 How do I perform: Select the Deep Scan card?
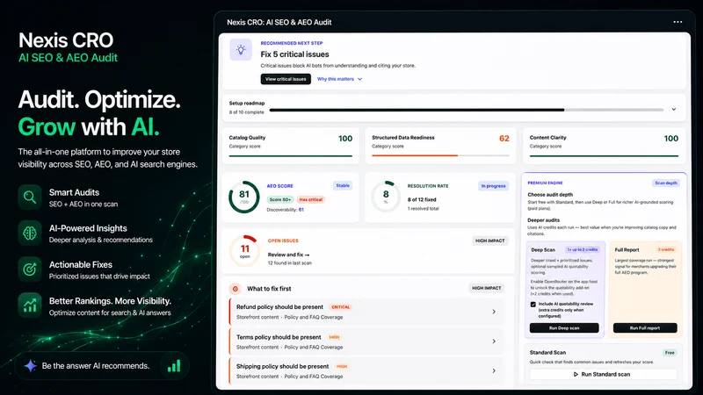[564, 290]
